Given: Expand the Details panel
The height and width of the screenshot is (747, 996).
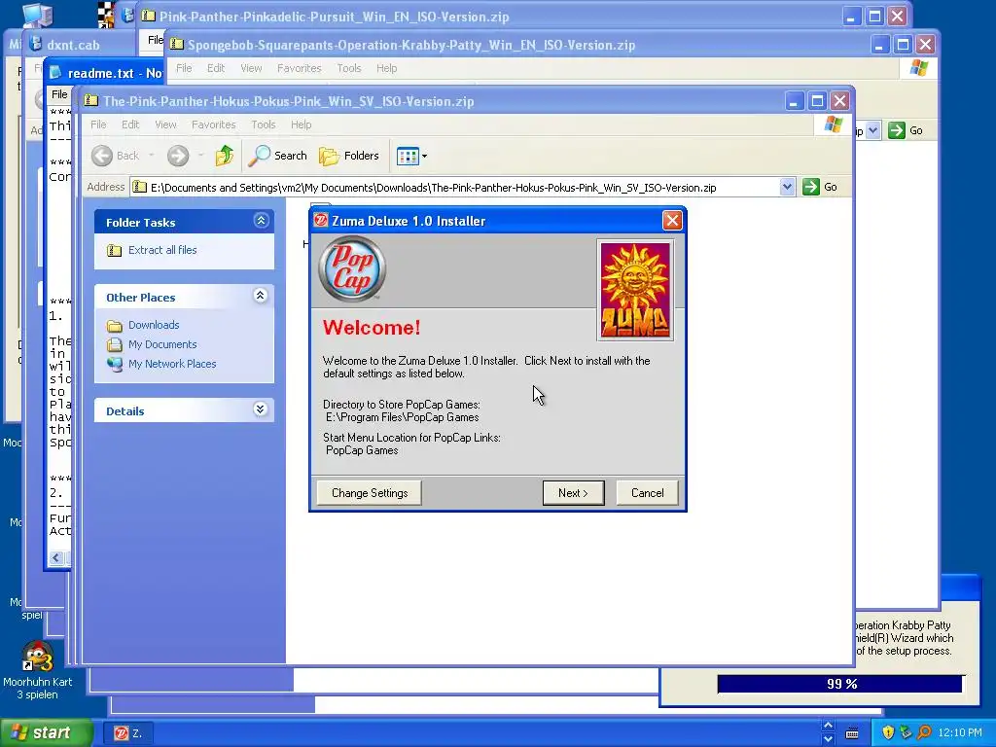Looking at the screenshot, I should pos(261,409).
